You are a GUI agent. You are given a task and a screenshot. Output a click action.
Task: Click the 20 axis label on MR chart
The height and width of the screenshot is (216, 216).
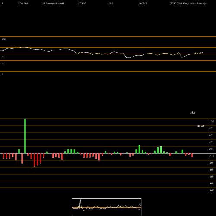(210, 149)
